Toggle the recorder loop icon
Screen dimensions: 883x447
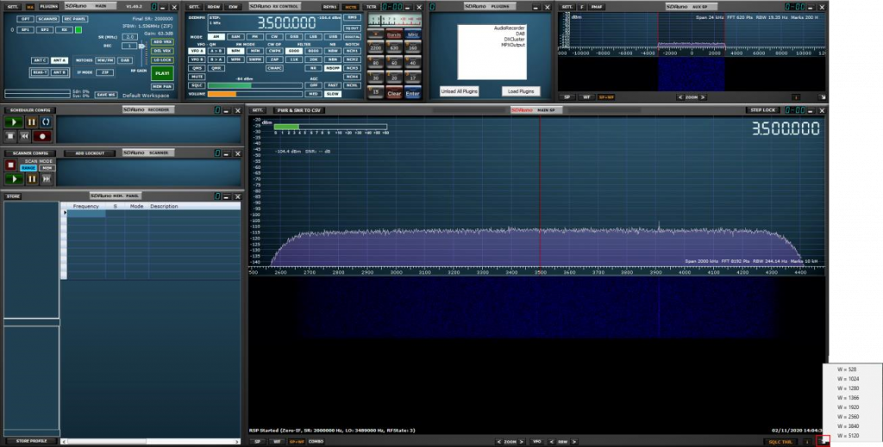click(45, 122)
